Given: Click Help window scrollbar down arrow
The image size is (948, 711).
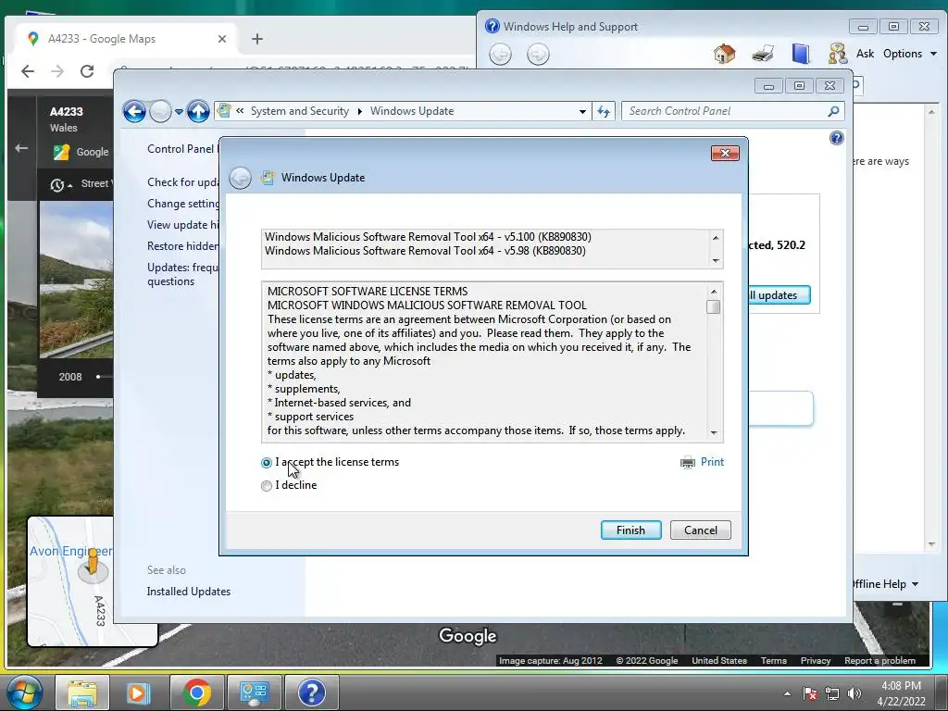Looking at the screenshot, I should [x=931, y=544].
